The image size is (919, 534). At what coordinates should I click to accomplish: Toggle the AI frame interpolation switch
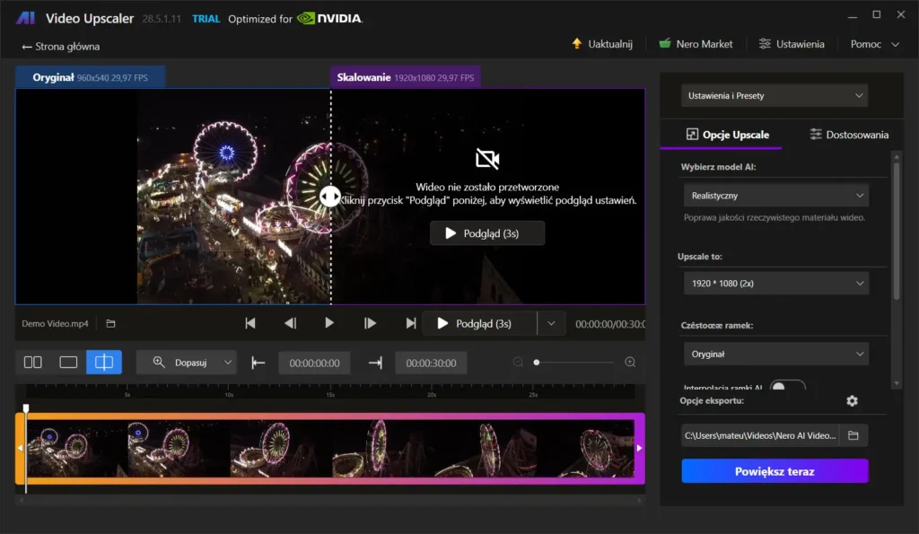(x=787, y=387)
